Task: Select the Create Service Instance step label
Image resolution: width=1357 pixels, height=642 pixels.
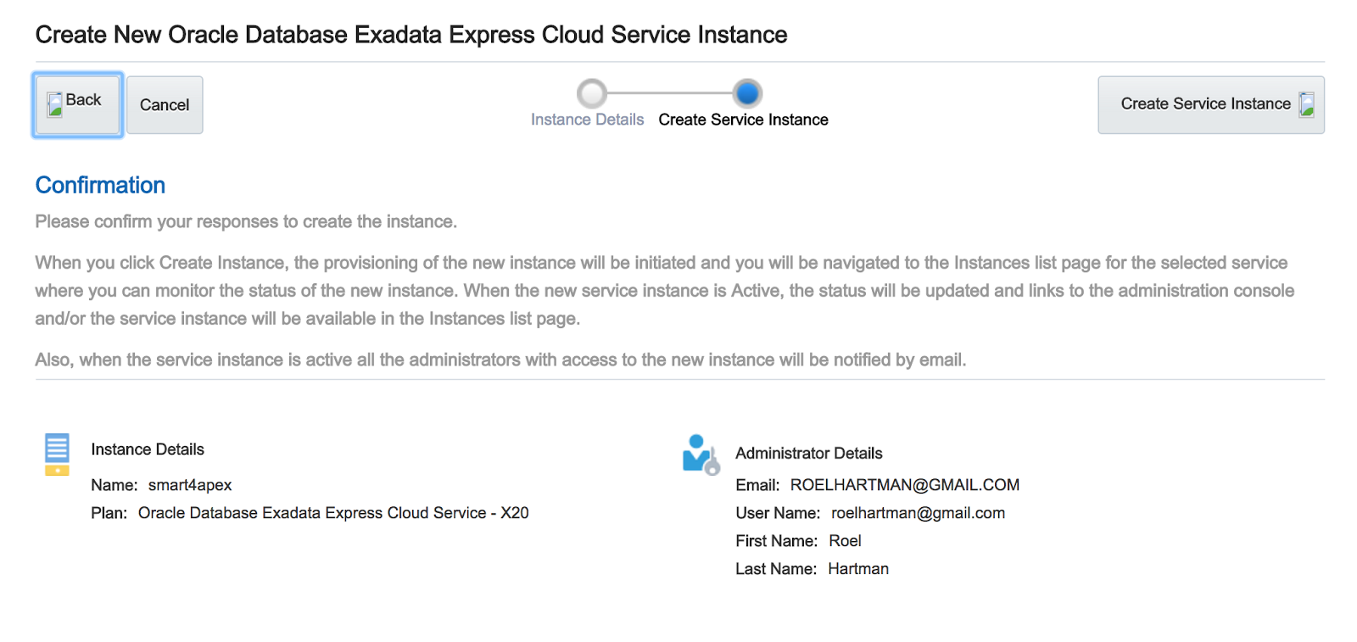Action: click(x=743, y=120)
